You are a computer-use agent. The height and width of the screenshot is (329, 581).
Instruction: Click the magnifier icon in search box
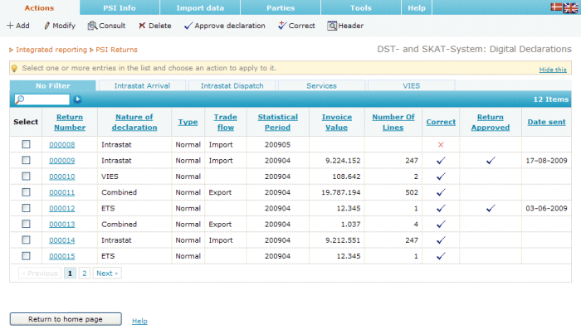[20, 99]
